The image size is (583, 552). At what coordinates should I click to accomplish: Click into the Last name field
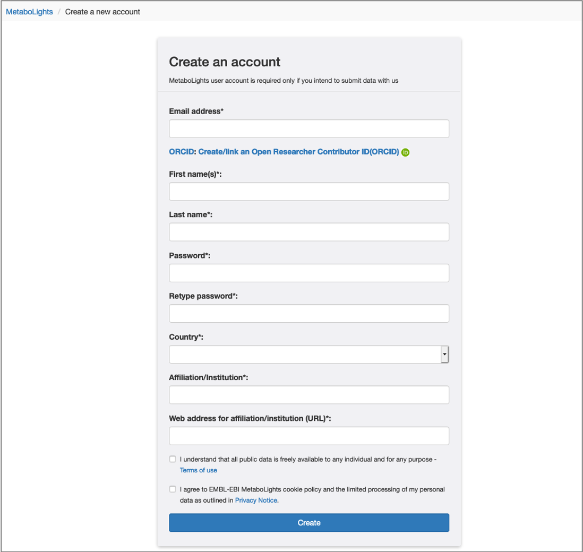pos(309,232)
